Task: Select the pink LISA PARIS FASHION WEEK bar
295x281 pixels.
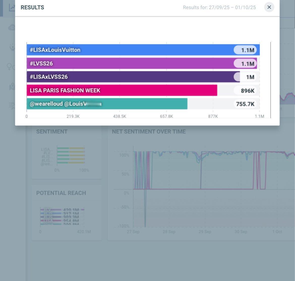Action: tap(122, 90)
